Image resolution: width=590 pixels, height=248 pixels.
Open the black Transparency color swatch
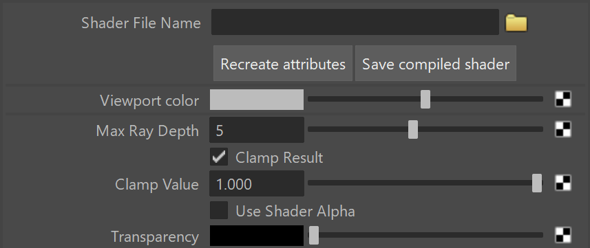[257, 236]
